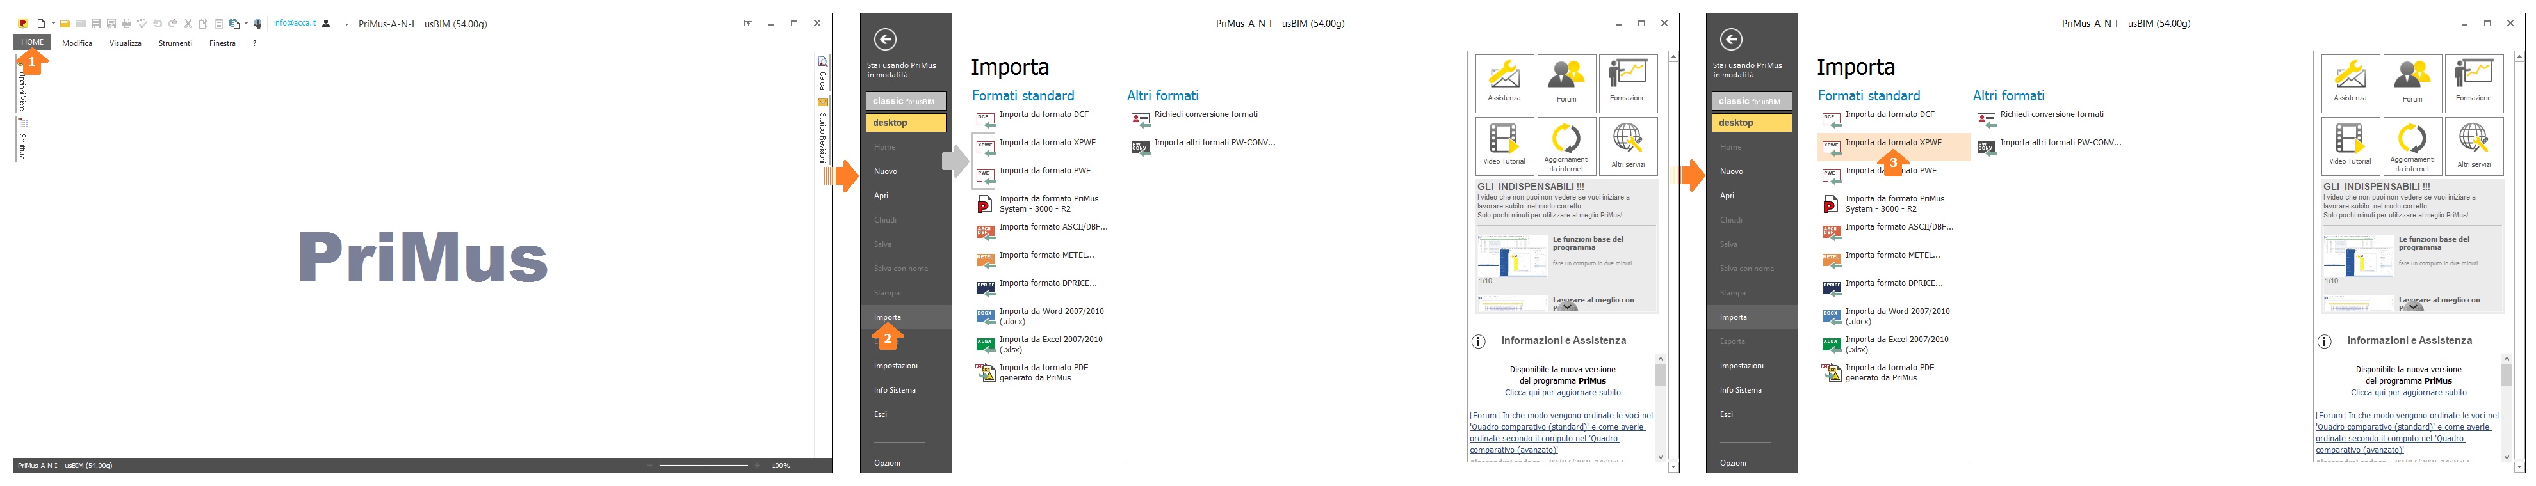Open the Storico Revisioni side panel
Screen dimensions: 2536x486
(x=823, y=131)
